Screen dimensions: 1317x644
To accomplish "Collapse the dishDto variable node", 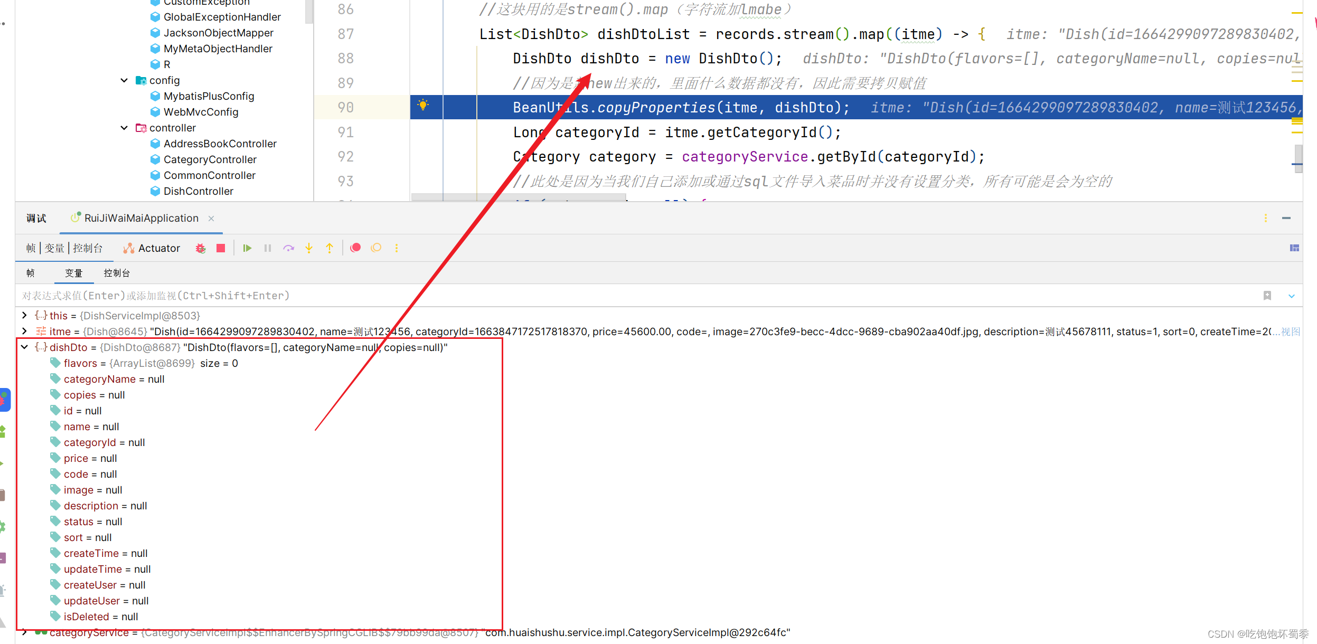I will [24, 347].
